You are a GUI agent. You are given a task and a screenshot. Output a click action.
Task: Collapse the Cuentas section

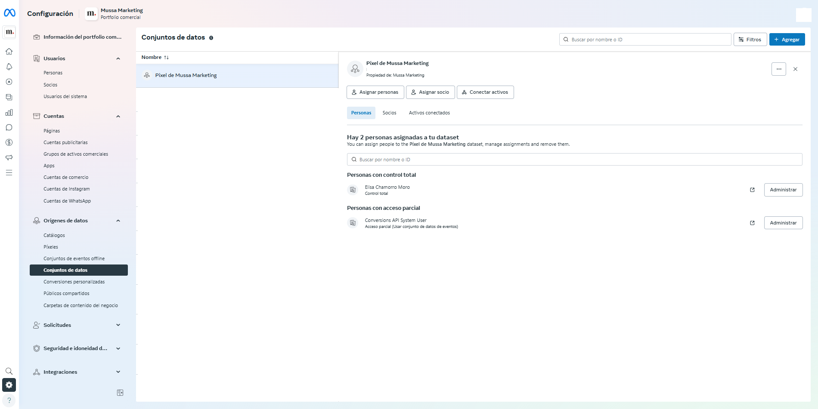(x=118, y=116)
